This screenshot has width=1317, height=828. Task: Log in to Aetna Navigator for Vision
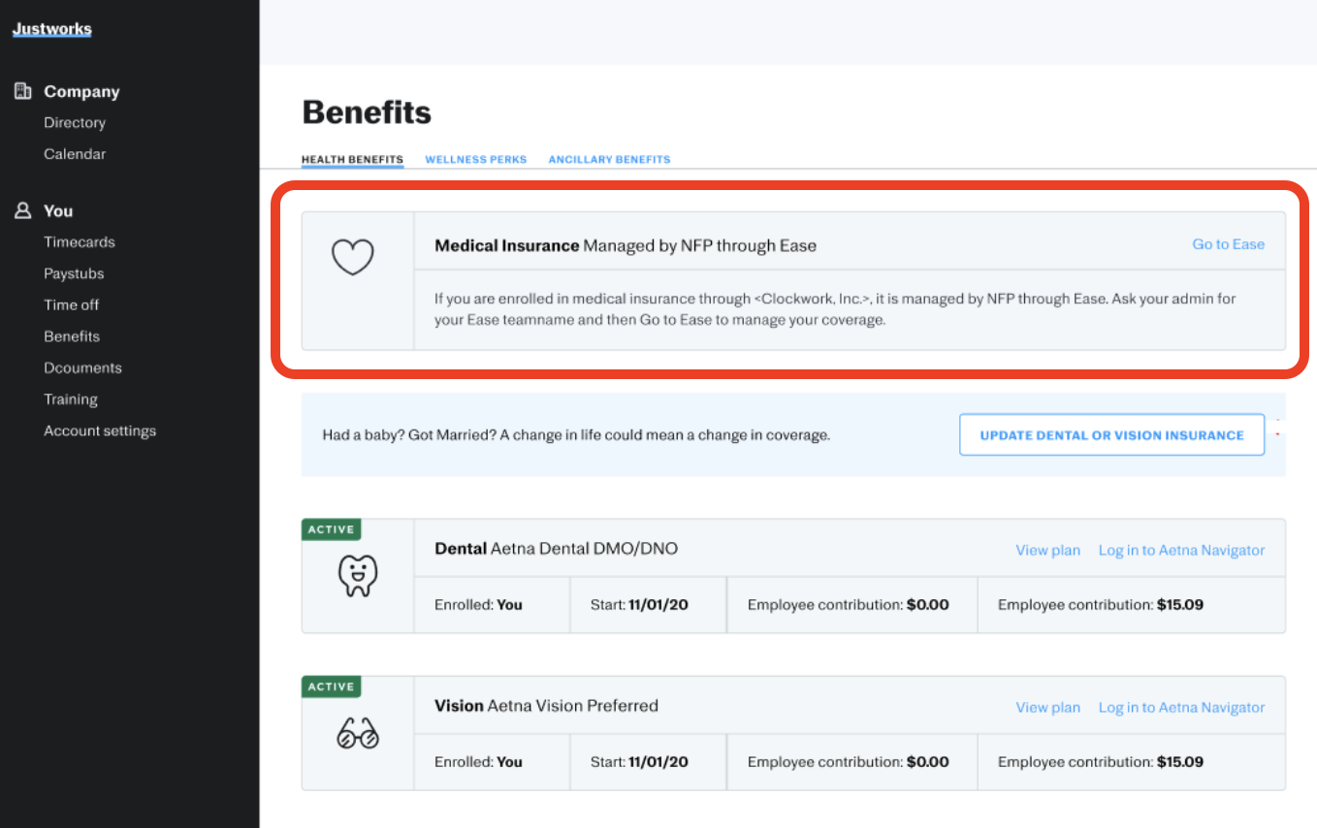(x=1181, y=707)
